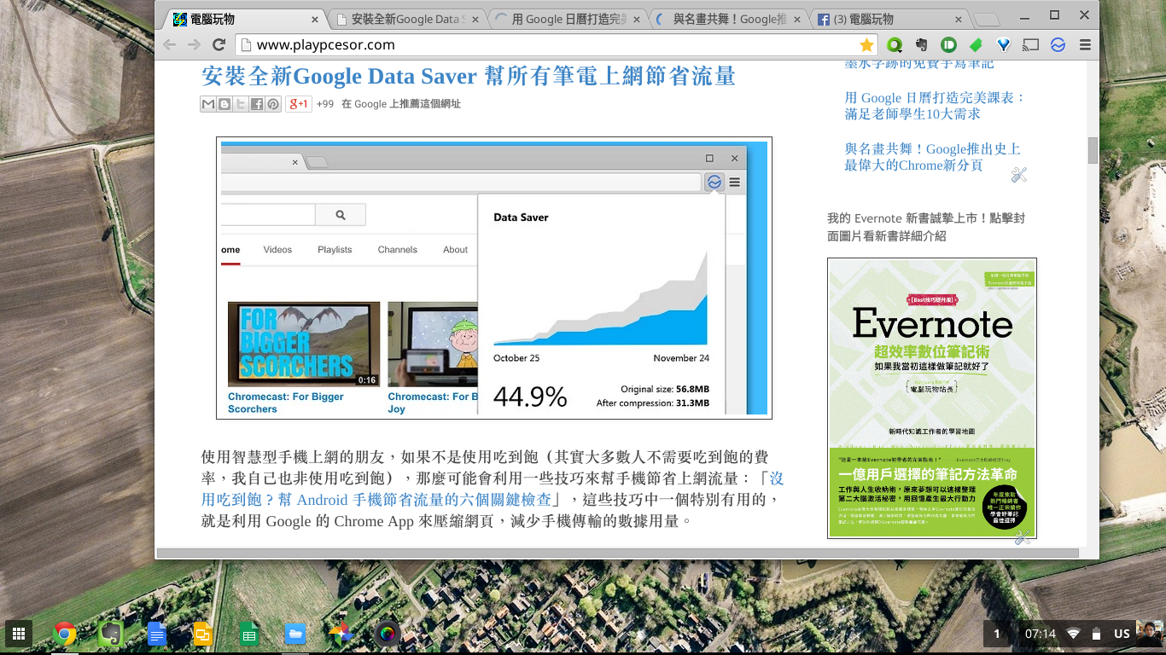This screenshot has width=1166, height=655.
Task: Launch Google Sheets from the shelf
Action: pyautogui.click(x=249, y=633)
